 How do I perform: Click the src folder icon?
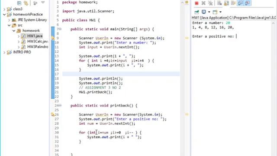pos(14,25)
